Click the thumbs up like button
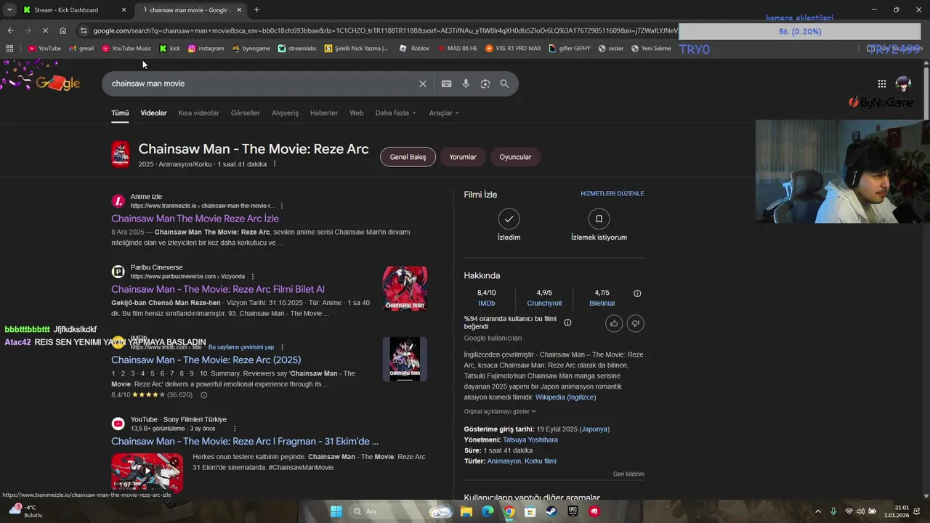Viewport: 930px width, 523px height. (x=614, y=323)
